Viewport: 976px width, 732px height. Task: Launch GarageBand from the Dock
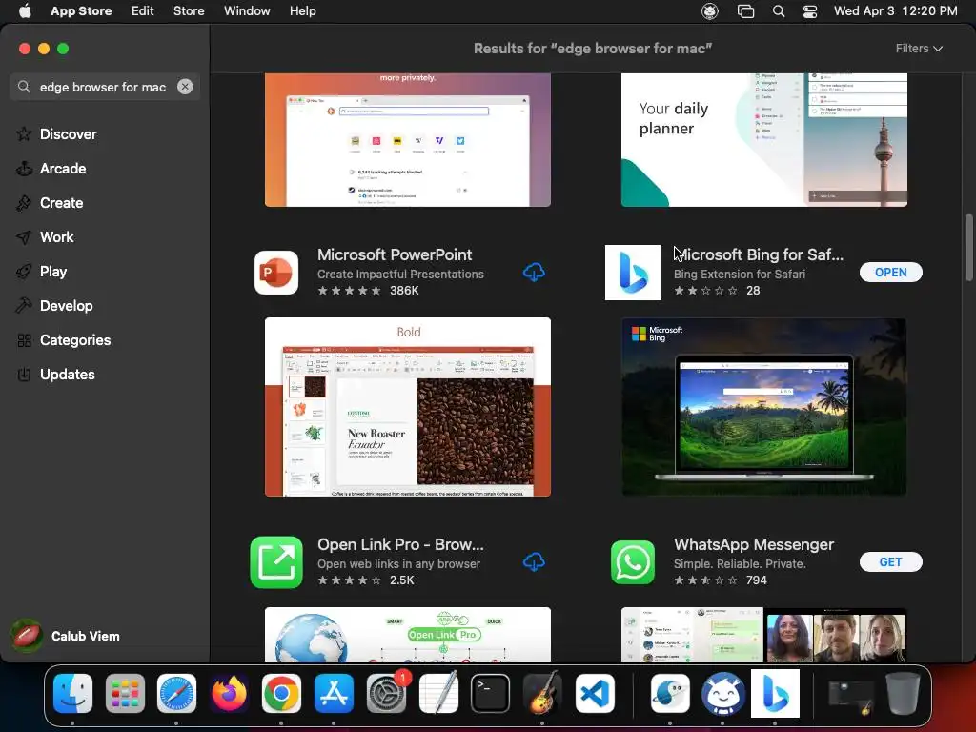(x=542, y=692)
